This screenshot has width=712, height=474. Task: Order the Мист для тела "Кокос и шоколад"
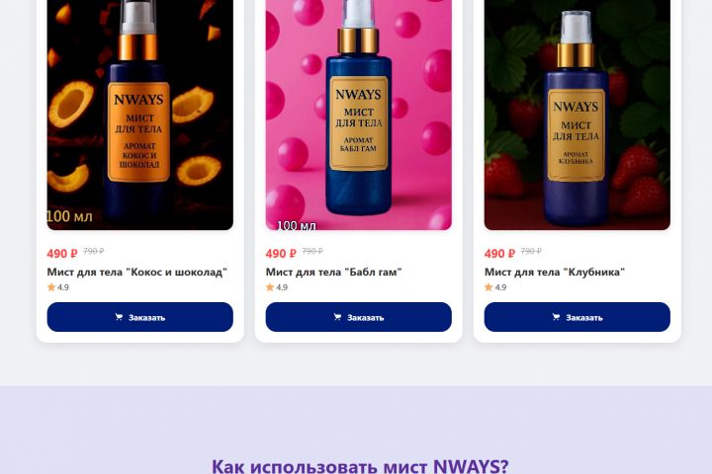139,317
